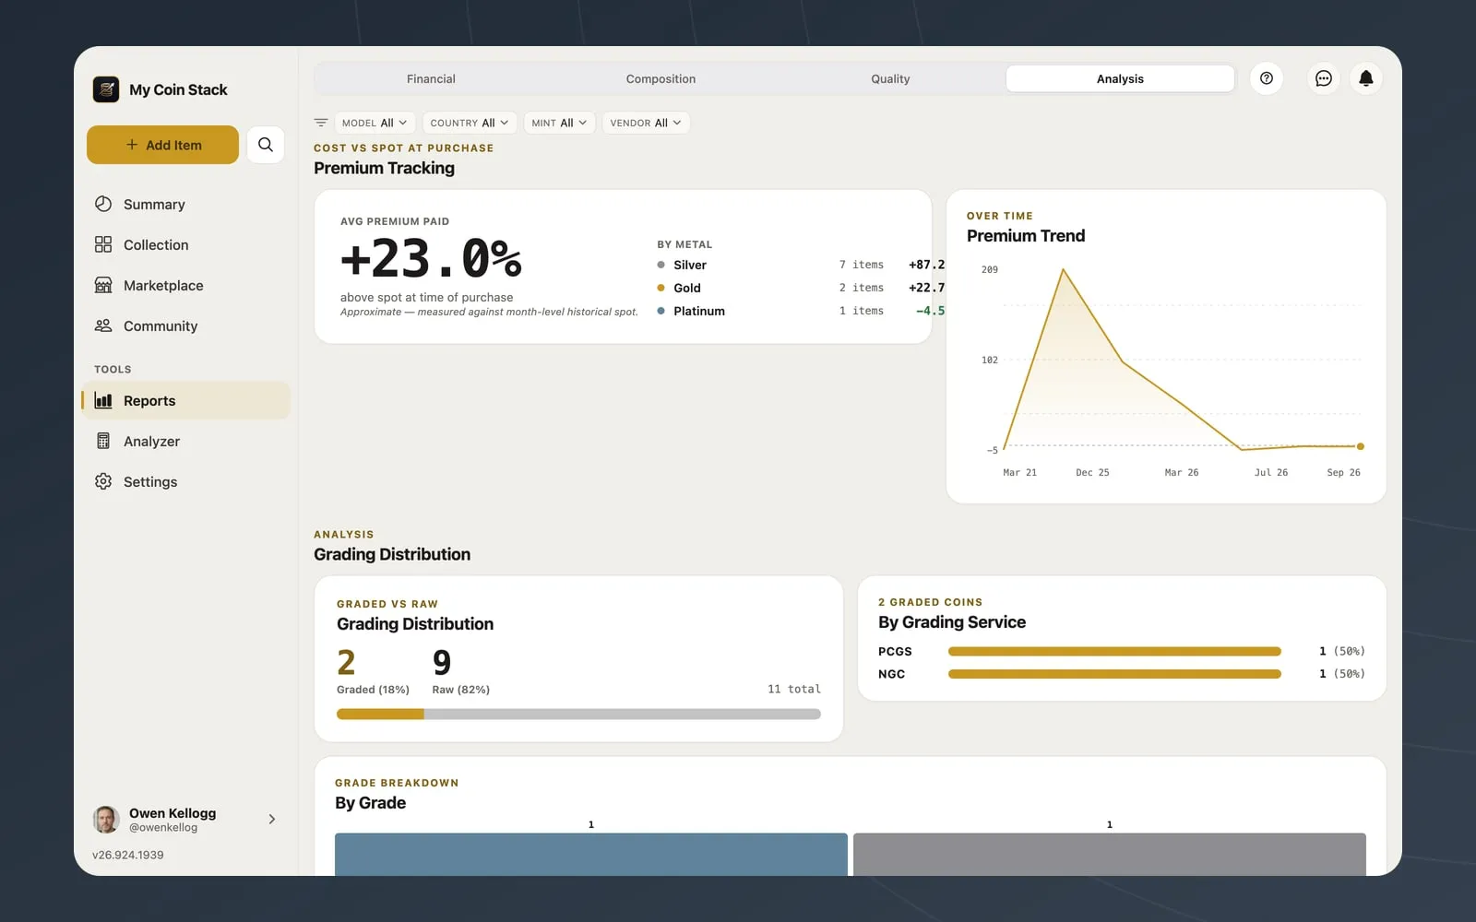Image resolution: width=1476 pixels, height=922 pixels.
Task: Click the Community people icon
Action: (103, 325)
